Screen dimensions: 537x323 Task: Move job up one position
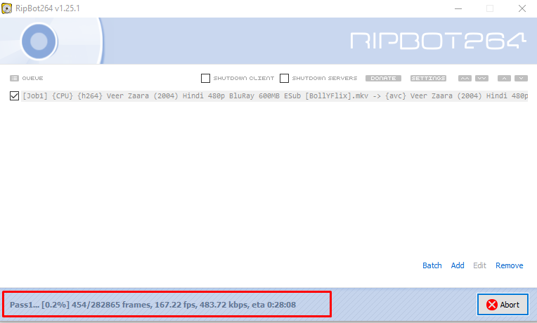(x=504, y=79)
